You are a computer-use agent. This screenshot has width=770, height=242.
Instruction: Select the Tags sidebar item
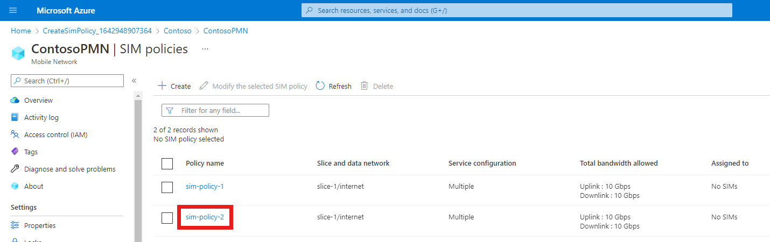[x=31, y=152]
